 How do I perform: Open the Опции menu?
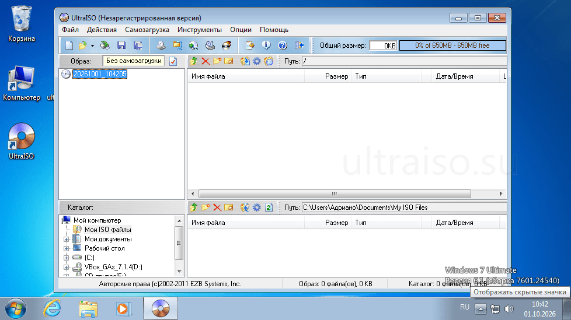pyautogui.click(x=241, y=30)
